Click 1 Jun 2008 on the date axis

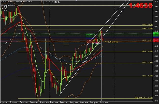[x=14, y=103]
